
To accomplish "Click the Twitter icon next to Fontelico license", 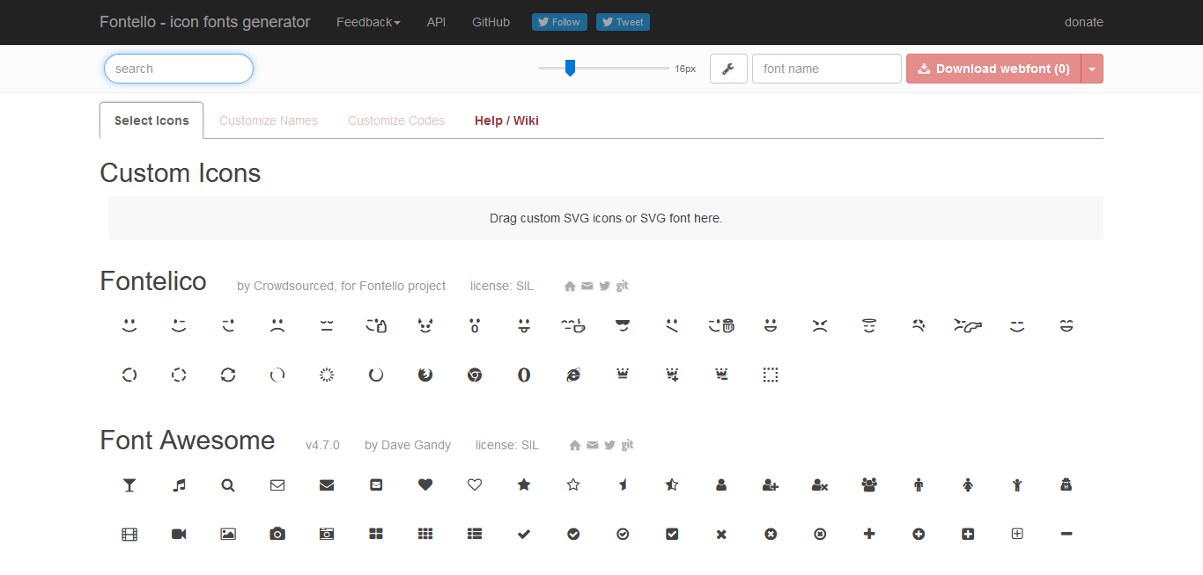I will tap(605, 286).
